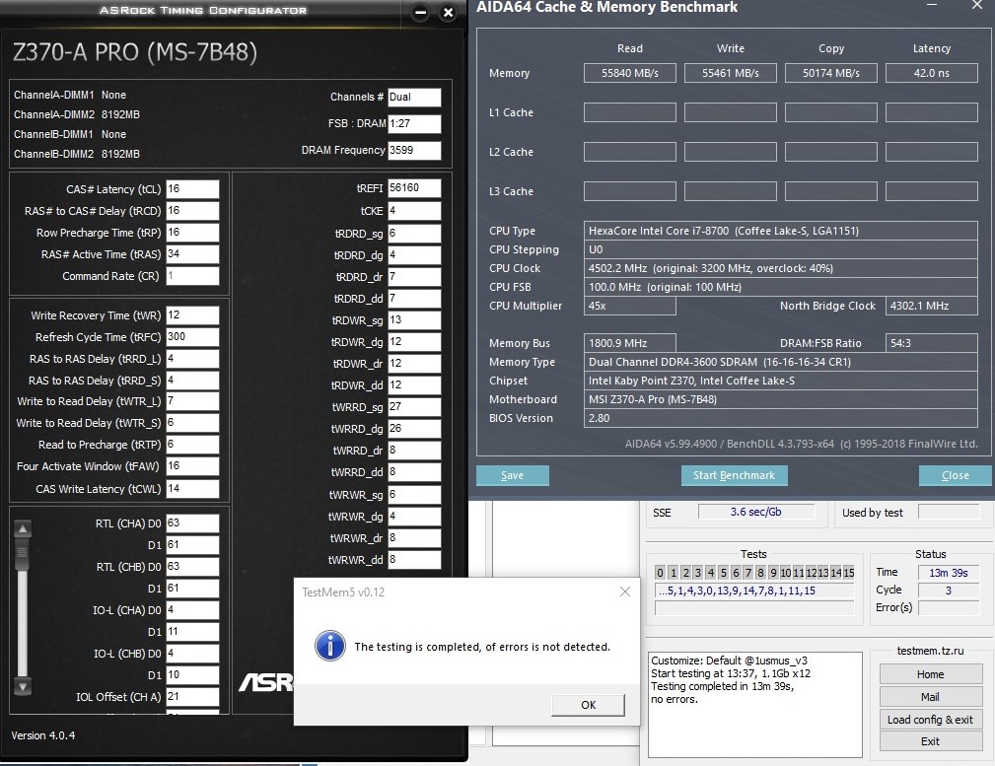Close the ASRock Timing Configurator window
The width and height of the screenshot is (995, 766).
click(448, 12)
